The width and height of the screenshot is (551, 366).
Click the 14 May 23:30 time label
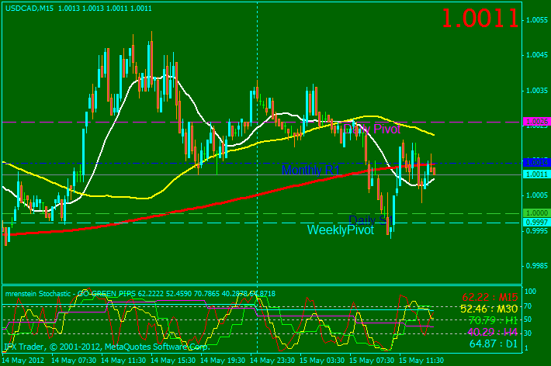click(275, 361)
